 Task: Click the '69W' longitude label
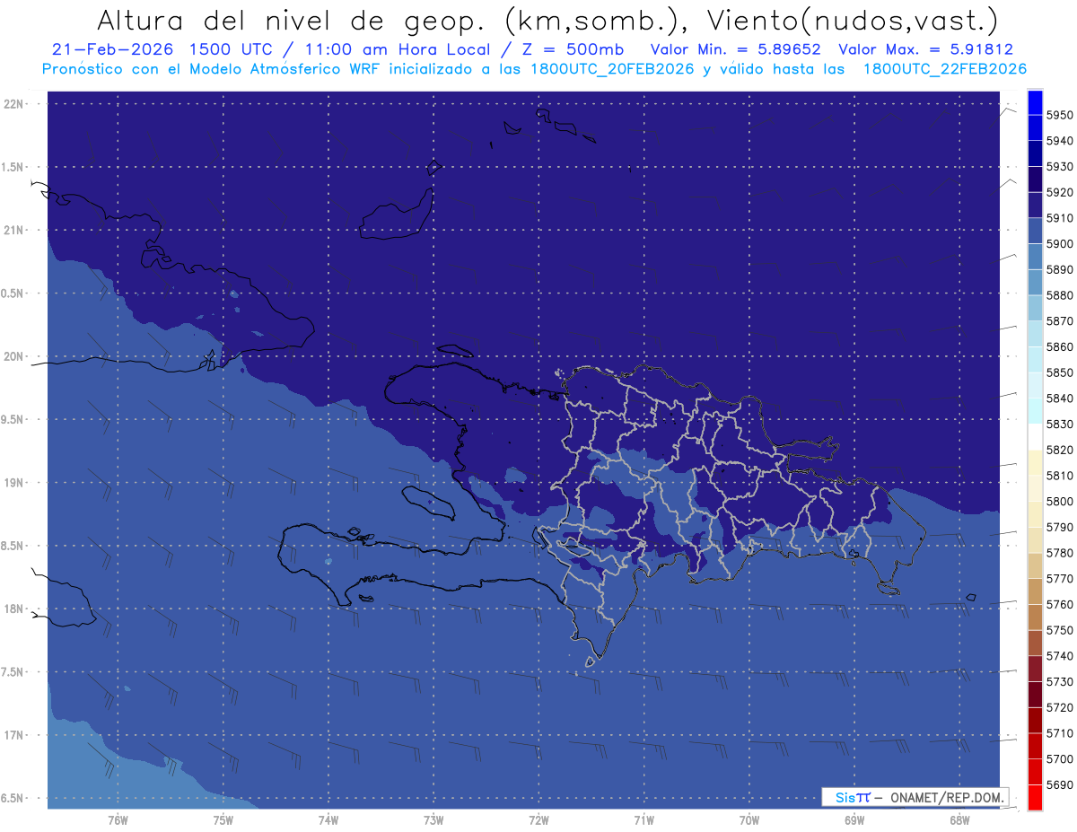click(854, 820)
